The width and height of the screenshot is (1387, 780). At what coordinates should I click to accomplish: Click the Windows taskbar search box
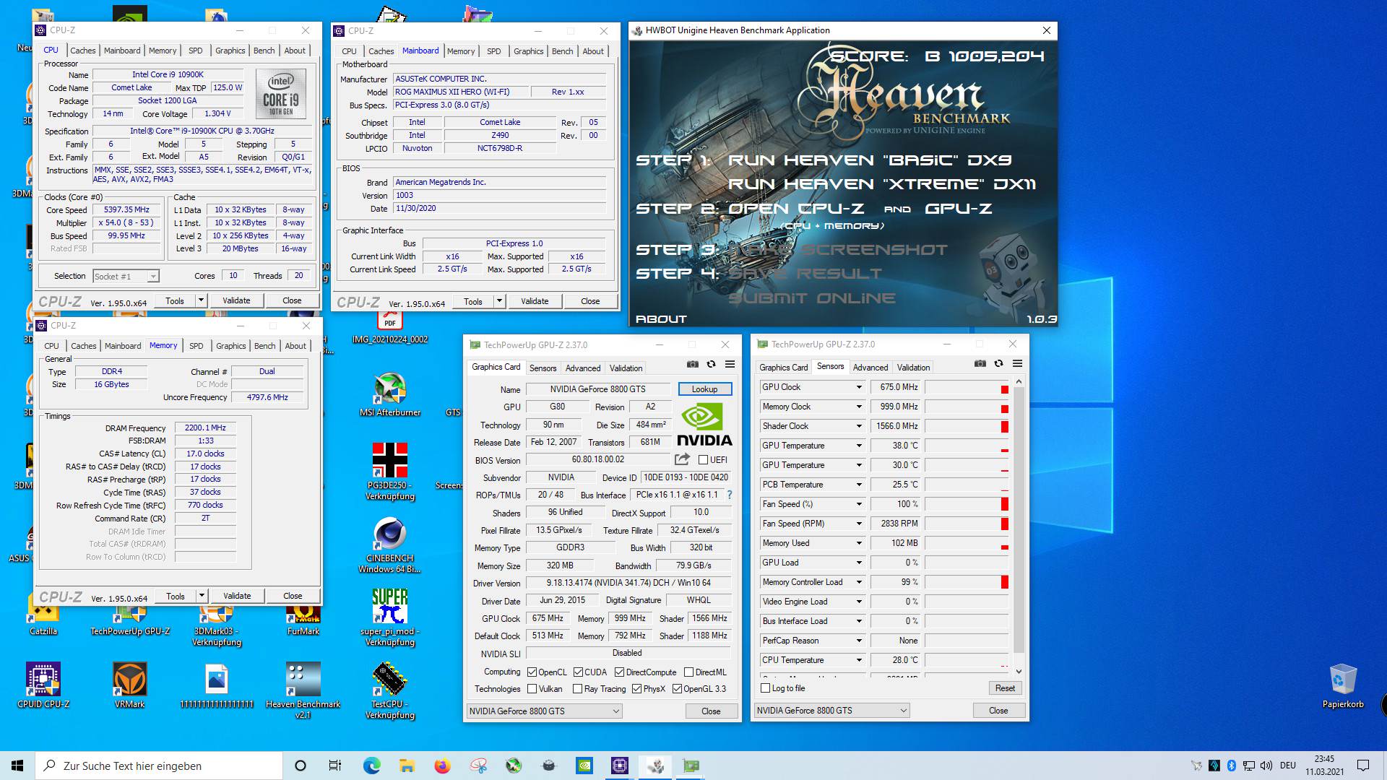click(159, 766)
